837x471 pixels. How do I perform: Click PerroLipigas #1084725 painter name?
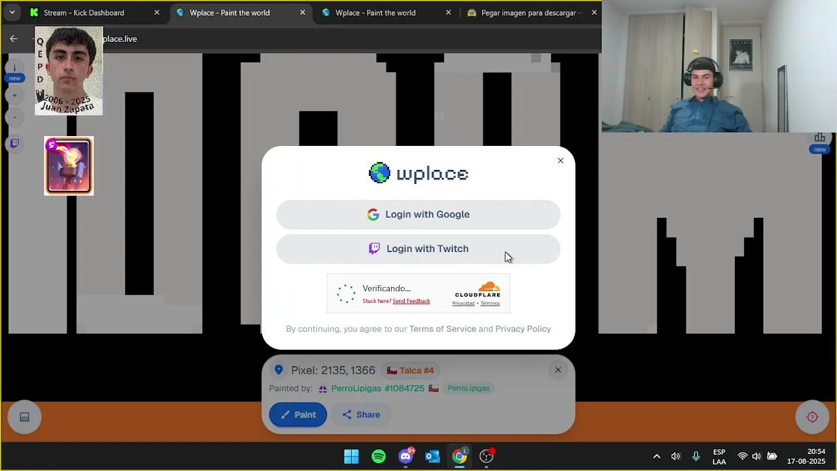[x=377, y=388]
